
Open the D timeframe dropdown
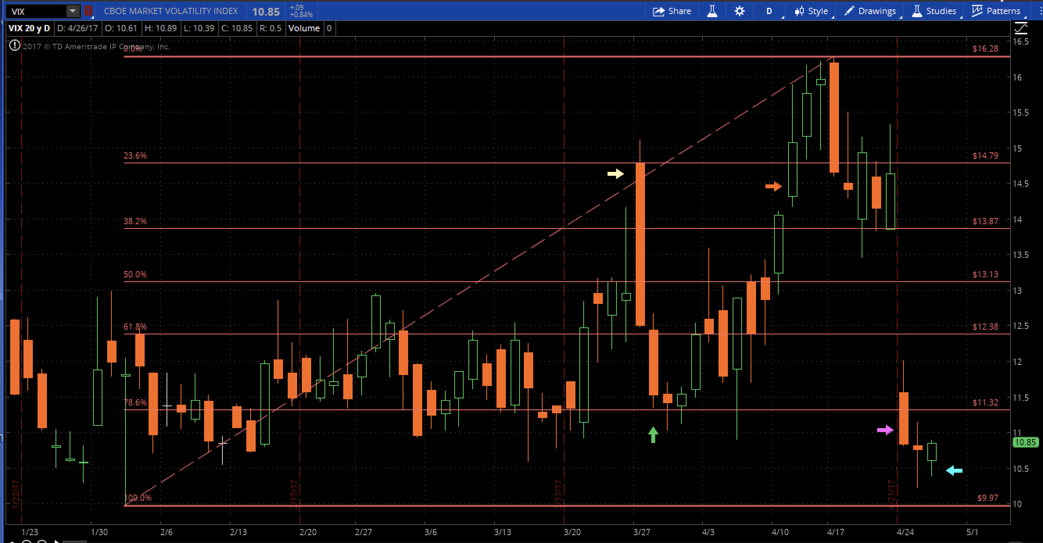(x=769, y=11)
